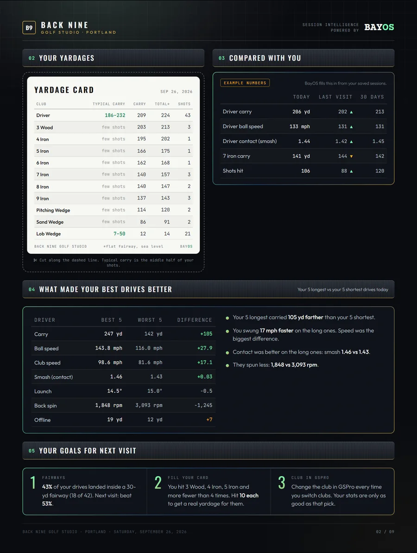Click the '6 Iron' carry value 162
Image resolution: width=417 pixels, height=553 pixels.
coord(141,163)
